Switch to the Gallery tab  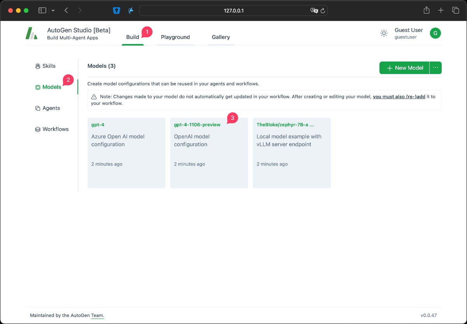click(221, 37)
